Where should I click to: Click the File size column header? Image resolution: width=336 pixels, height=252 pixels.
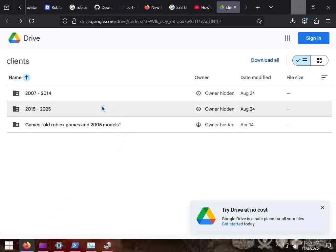point(295,77)
